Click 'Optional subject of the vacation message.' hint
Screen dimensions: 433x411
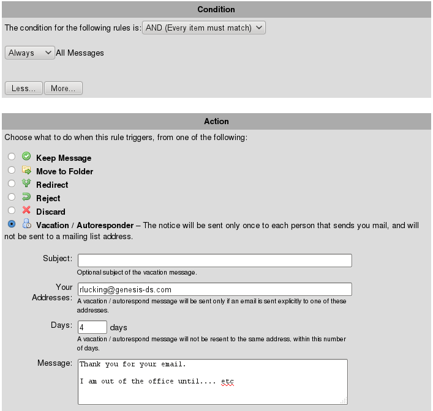[x=137, y=273]
